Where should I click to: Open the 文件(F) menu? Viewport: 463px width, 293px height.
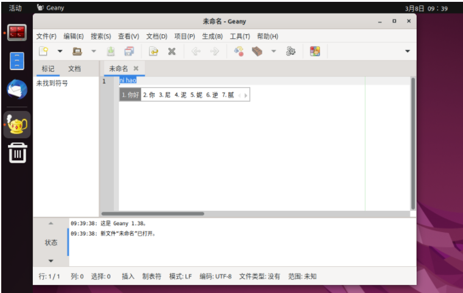[x=46, y=37]
